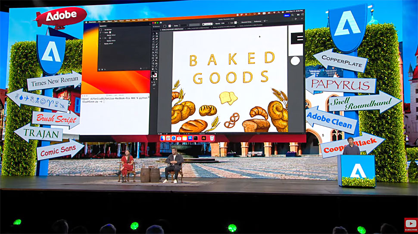Open Launchpad from the Dock

[x=168, y=138]
